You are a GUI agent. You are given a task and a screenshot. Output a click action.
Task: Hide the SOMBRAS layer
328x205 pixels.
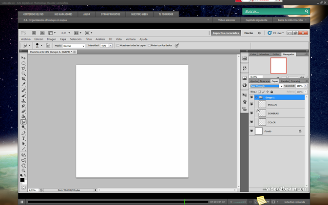point(251,113)
